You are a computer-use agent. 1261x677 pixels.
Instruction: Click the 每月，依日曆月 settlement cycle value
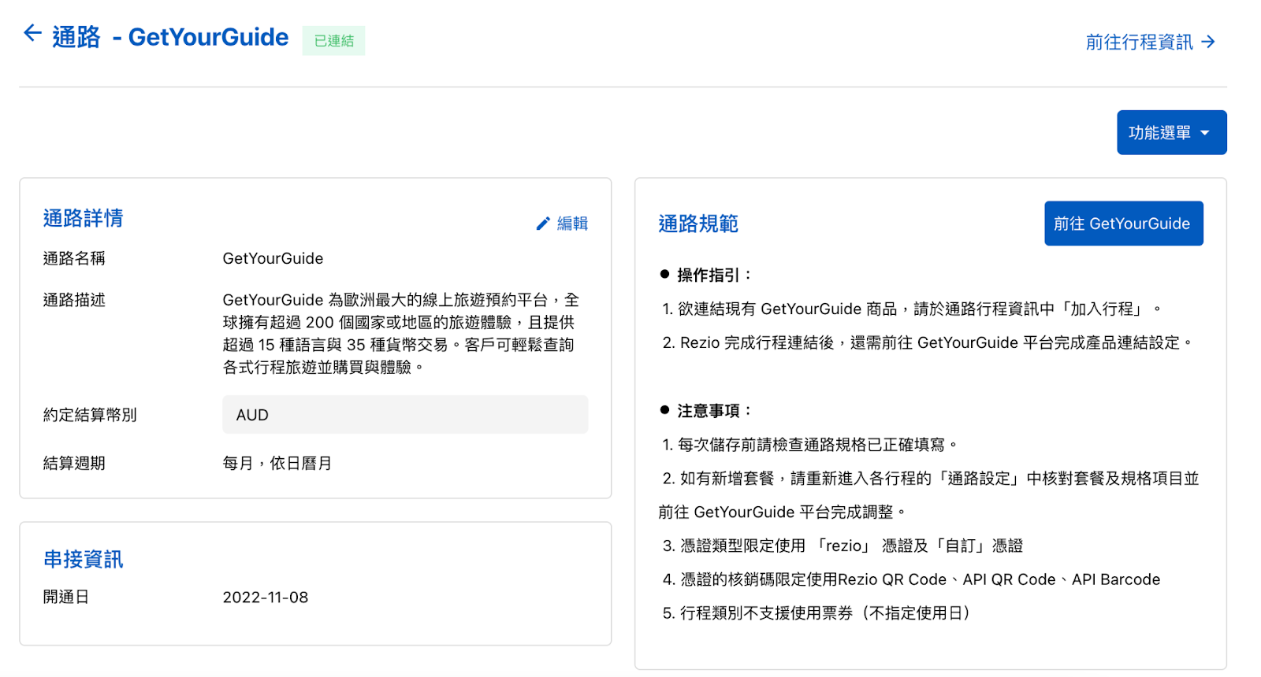click(277, 463)
